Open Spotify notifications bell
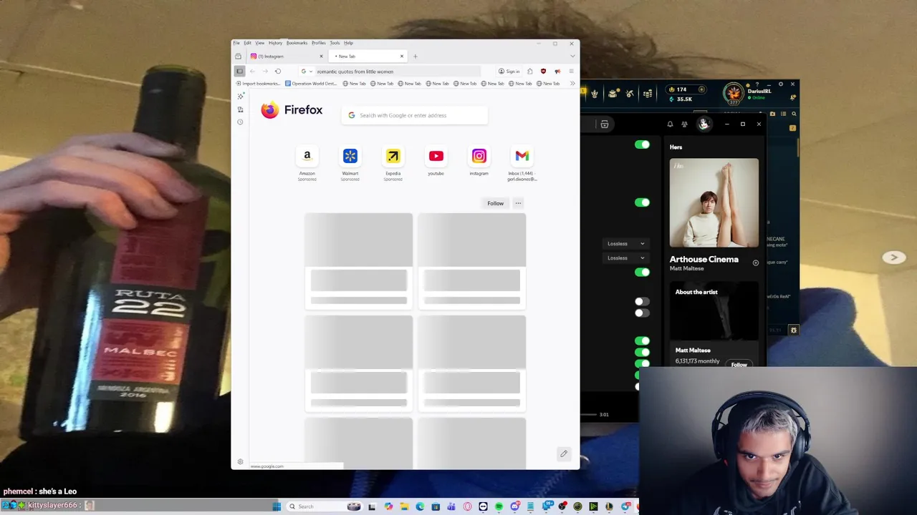The width and height of the screenshot is (917, 515). tap(670, 124)
